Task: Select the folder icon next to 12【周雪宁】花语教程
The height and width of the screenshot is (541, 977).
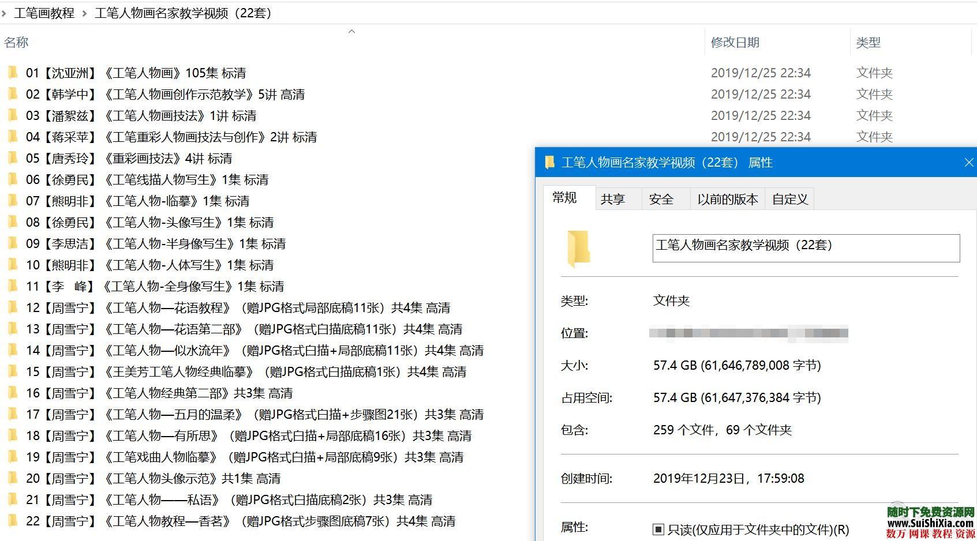Action: pyautogui.click(x=13, y=307)
